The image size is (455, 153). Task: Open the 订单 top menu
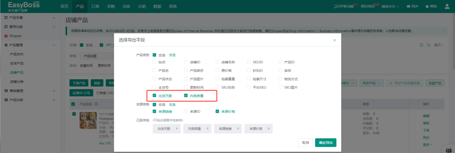[95, 6]
